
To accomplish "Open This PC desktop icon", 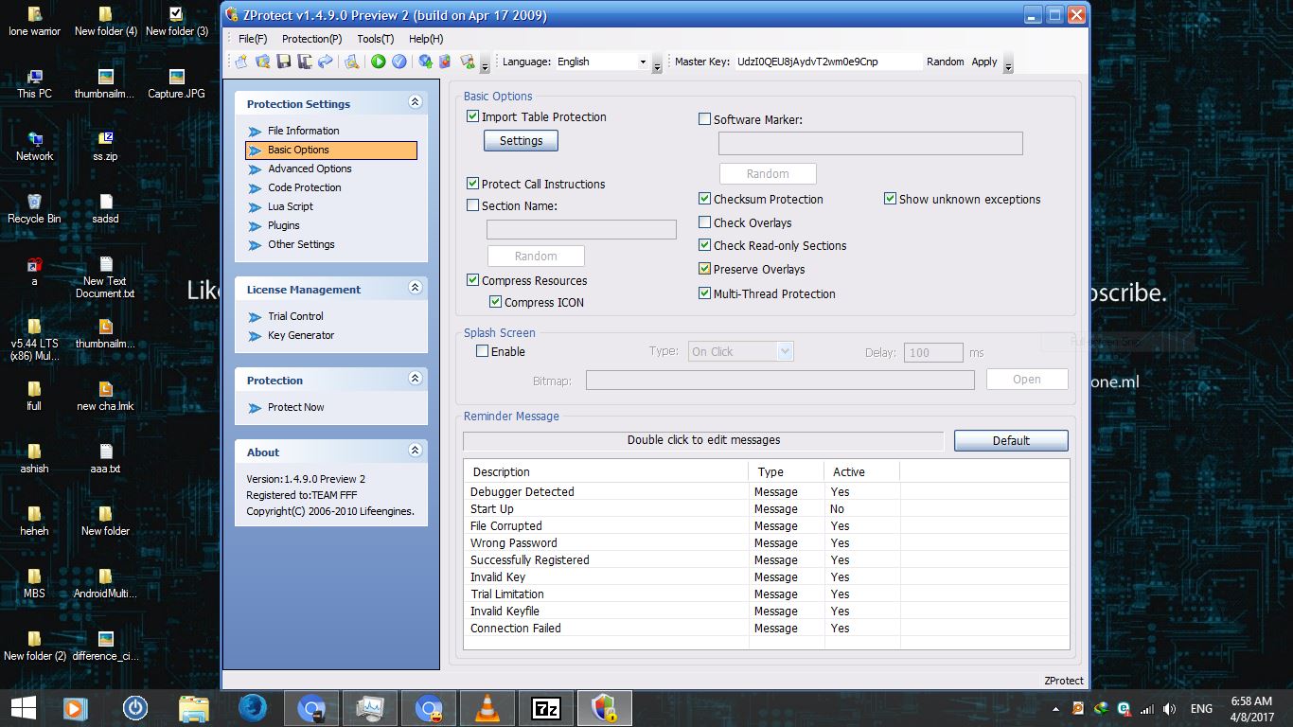I will tap(34, 85).
